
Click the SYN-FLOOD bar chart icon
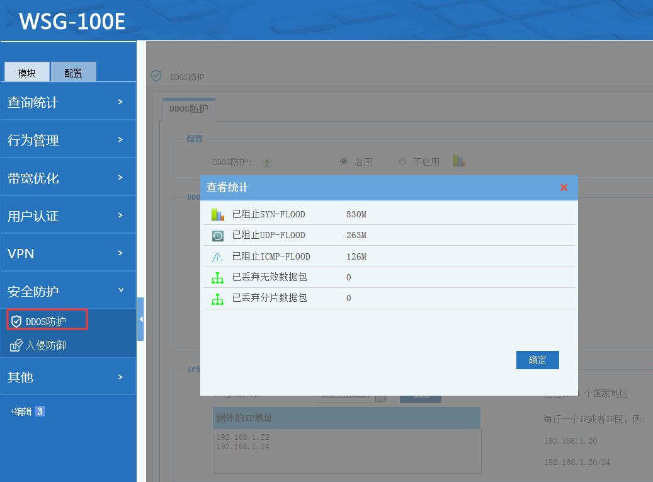[217, 215]
